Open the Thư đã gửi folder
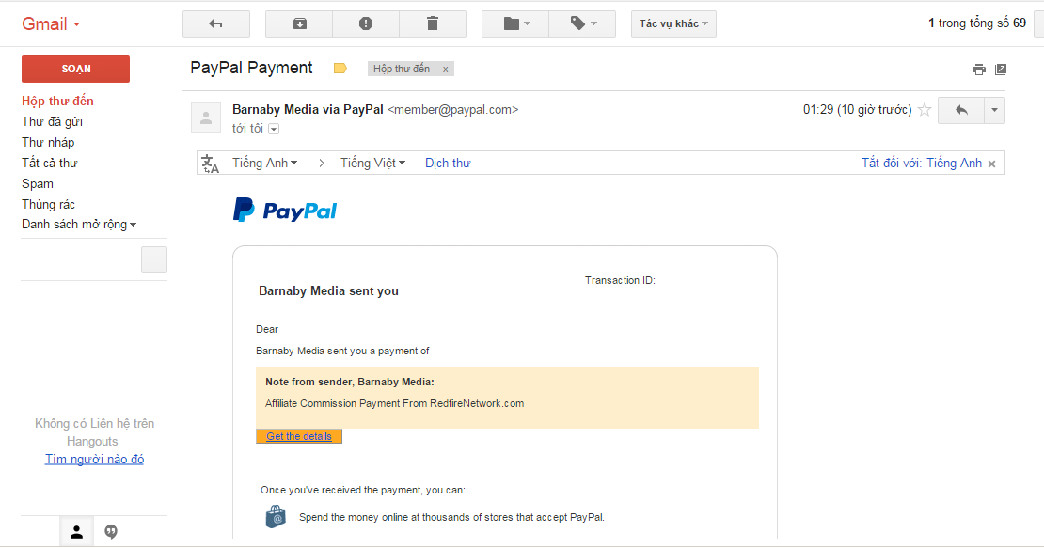 [53, 121]
